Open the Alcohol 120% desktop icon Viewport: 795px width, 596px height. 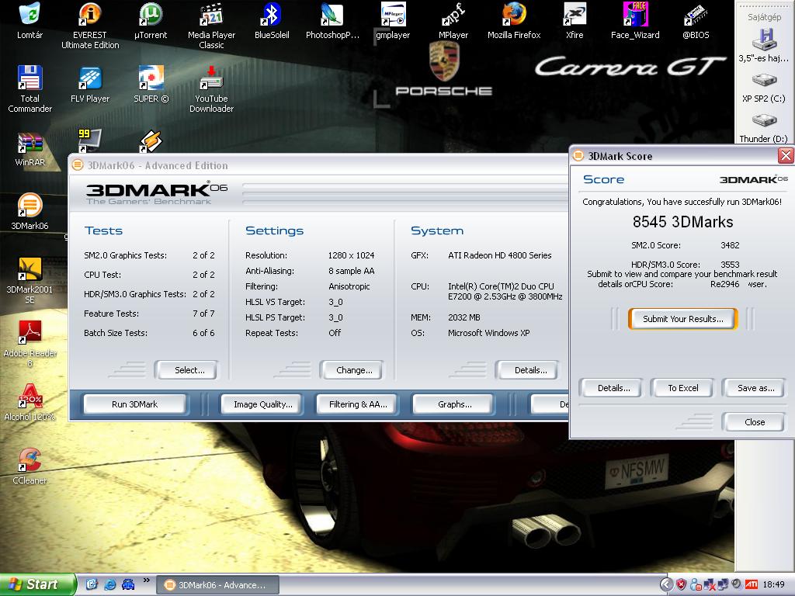pyautogui.click(x=30, y=403)
